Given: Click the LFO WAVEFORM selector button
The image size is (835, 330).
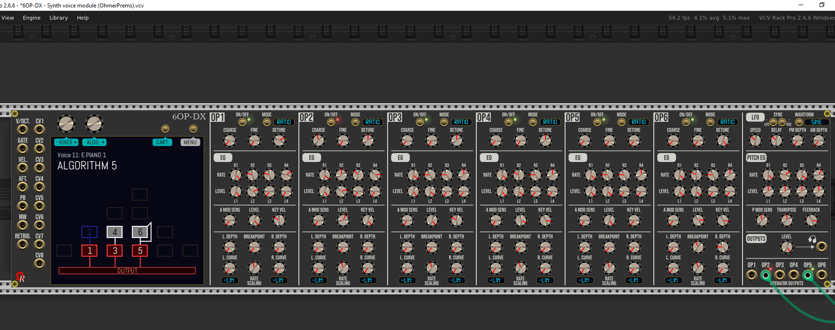Looking at the screenshot, I should (799, 122).
